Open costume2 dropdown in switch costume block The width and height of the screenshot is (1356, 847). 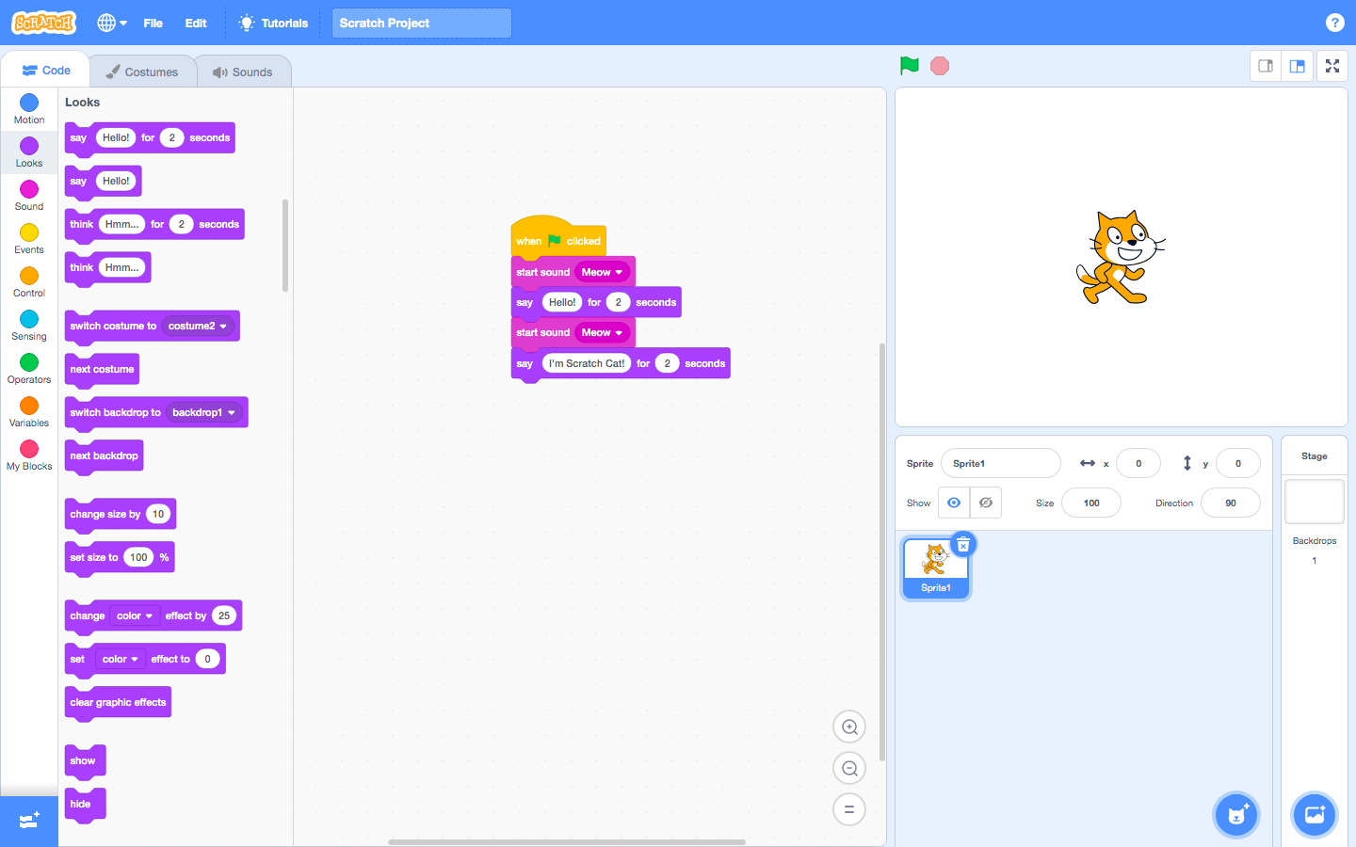point(198,326)
